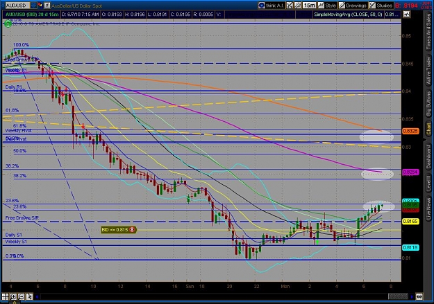The image size is (434, 304).
Task: Click the 100.0% Fibonacci label
Action: 21,45
